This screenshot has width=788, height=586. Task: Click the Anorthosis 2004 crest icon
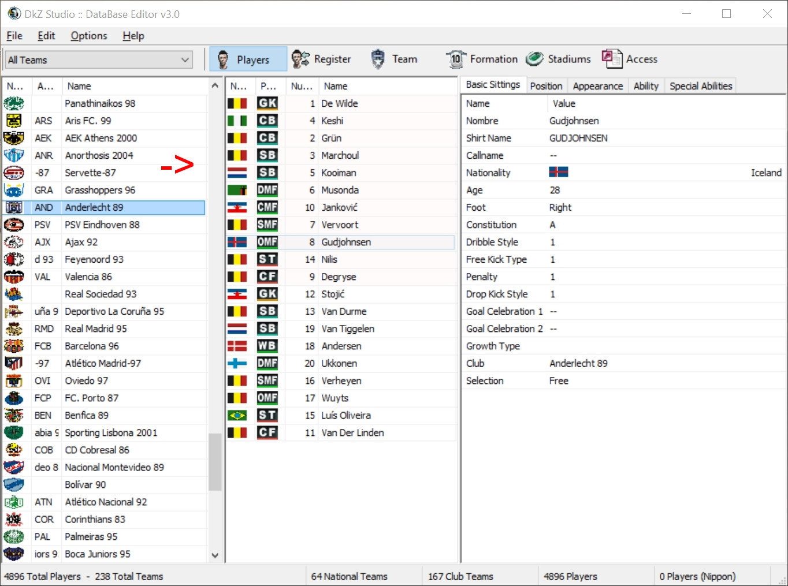(x=14, y=155)
